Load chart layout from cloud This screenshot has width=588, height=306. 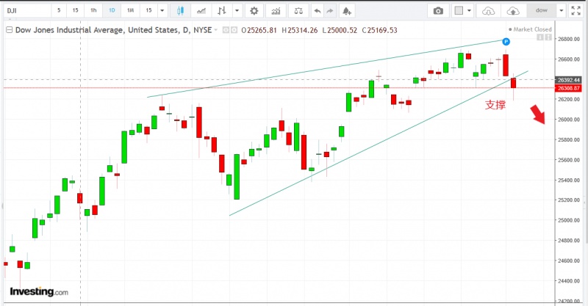coord(487,11)
